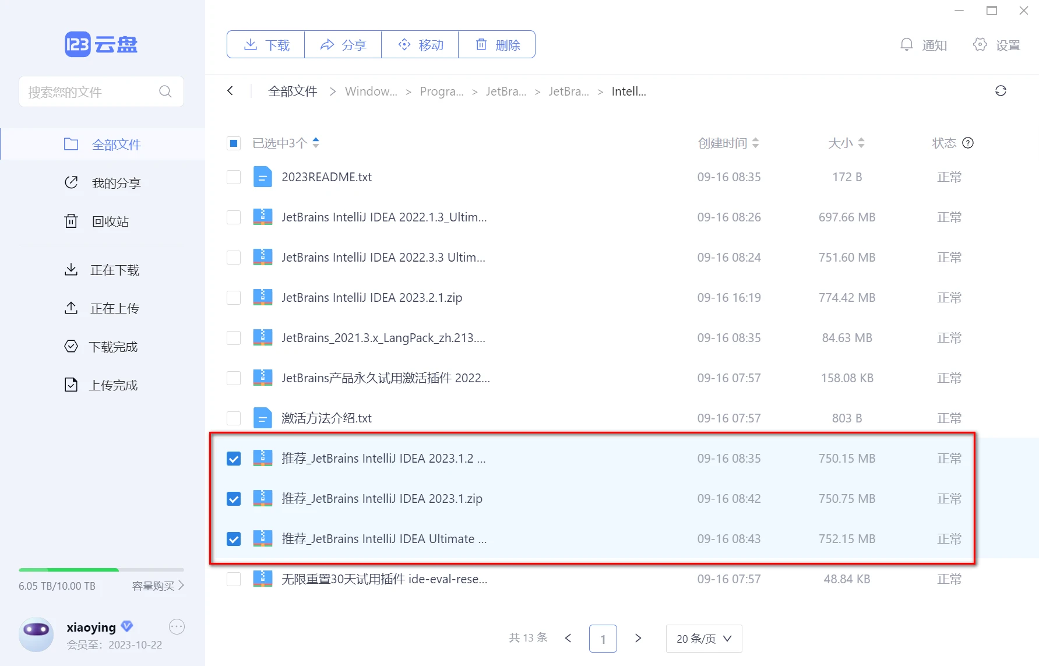Check the box for 2023README.txt
This screenshot has height=666, width=1039.
pyautogui.click(x=234, y=177)
